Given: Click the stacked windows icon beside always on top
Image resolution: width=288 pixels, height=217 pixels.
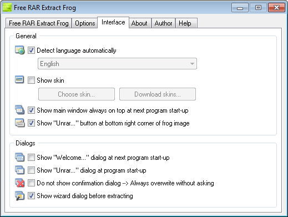Looking at the screenshot, I should 19,110.
